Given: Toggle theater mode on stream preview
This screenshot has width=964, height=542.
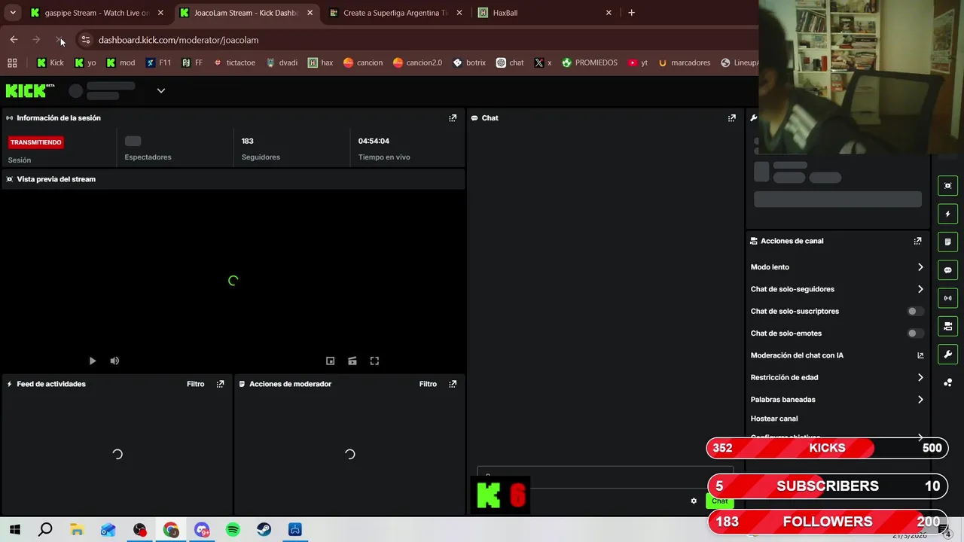Looking at the screenshot, I should pos(352,361).
